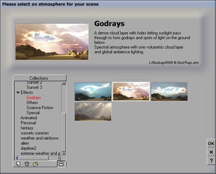The width and height of the screenshot is (216, 174).
Task: Select extreme weather collection
Action: (x=41, y=153)
